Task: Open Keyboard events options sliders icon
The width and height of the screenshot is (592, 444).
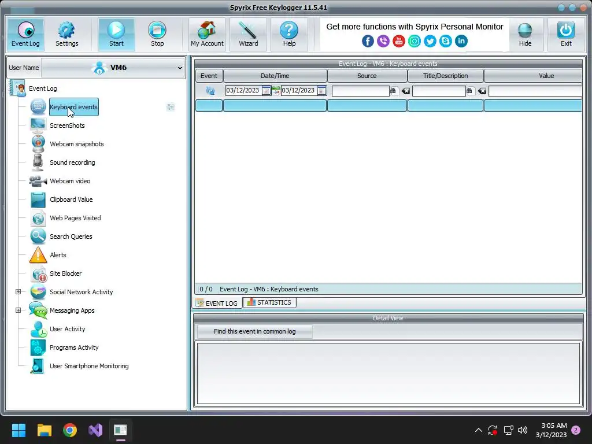Action: [171, 107]
